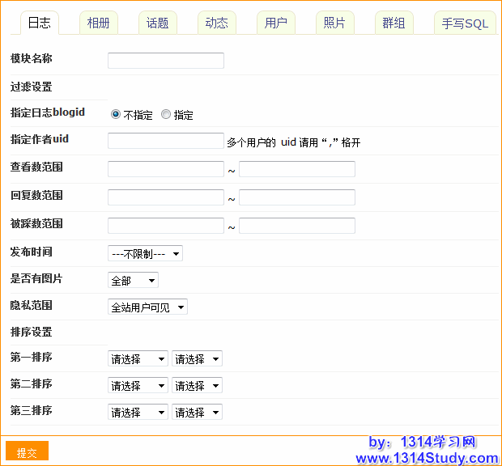Viewport: 502px width, 466px height.
Task: Select the 指定 radio button
Action: point(166,115)
